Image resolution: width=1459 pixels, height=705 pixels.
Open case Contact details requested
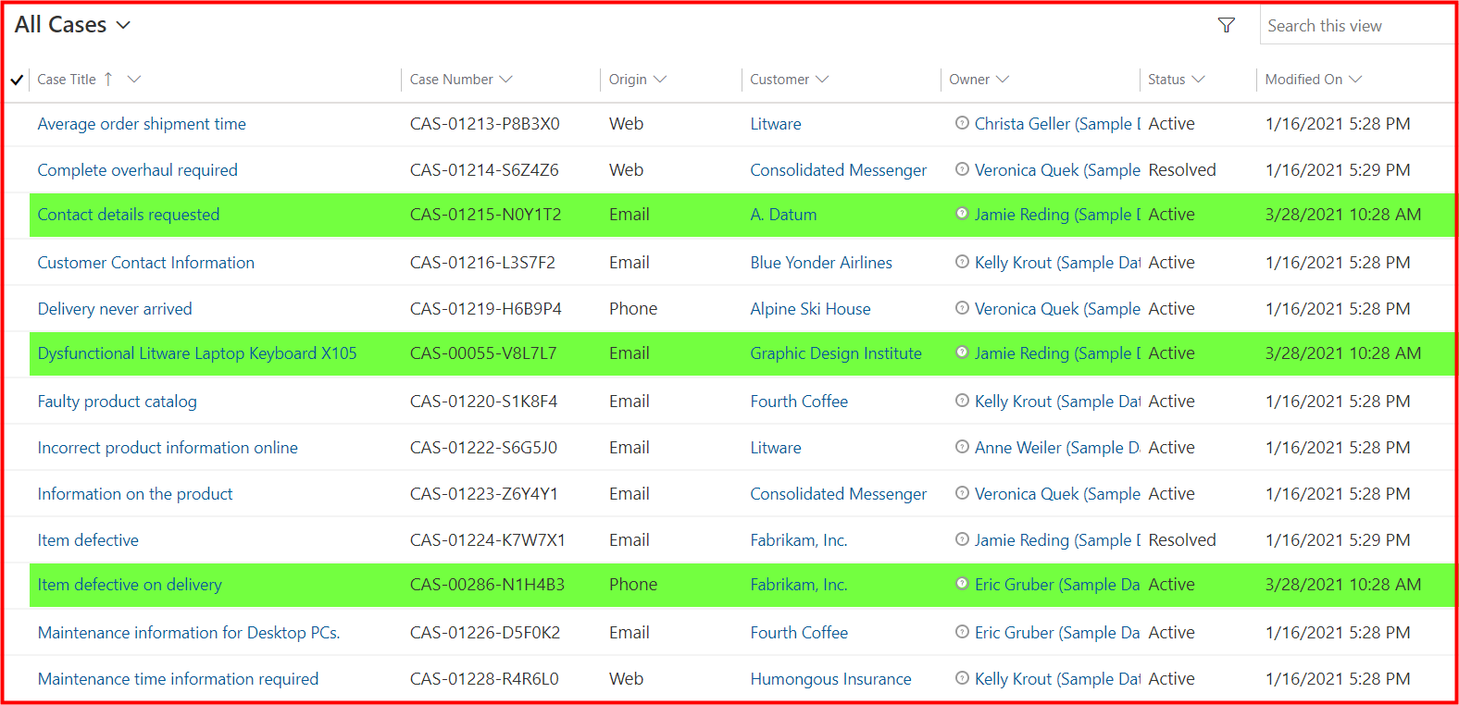point(129,215)
